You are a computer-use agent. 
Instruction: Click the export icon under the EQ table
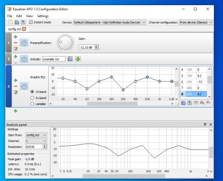[190, 103]
